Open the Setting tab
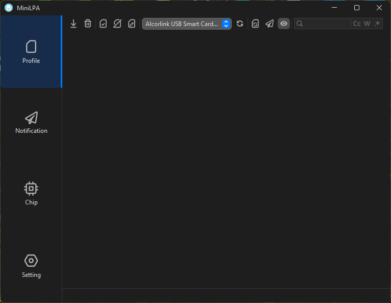This screenshot has height=303, width=391. 31,266
